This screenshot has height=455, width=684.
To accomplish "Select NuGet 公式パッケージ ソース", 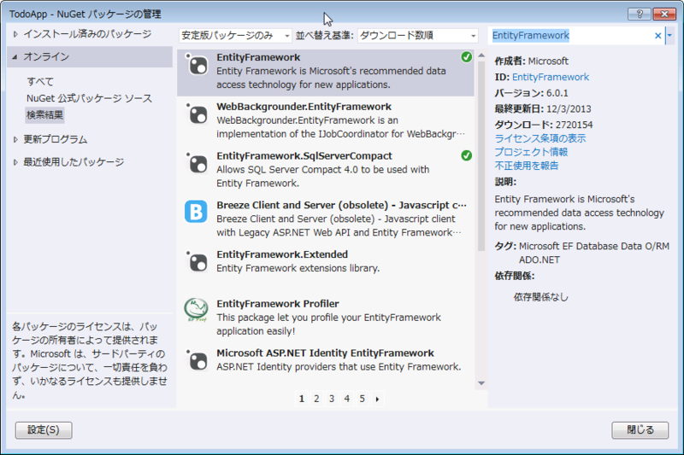I will [x=90, y=98].
